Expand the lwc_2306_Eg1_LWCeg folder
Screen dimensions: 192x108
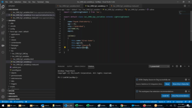click(x=20, y=53)
